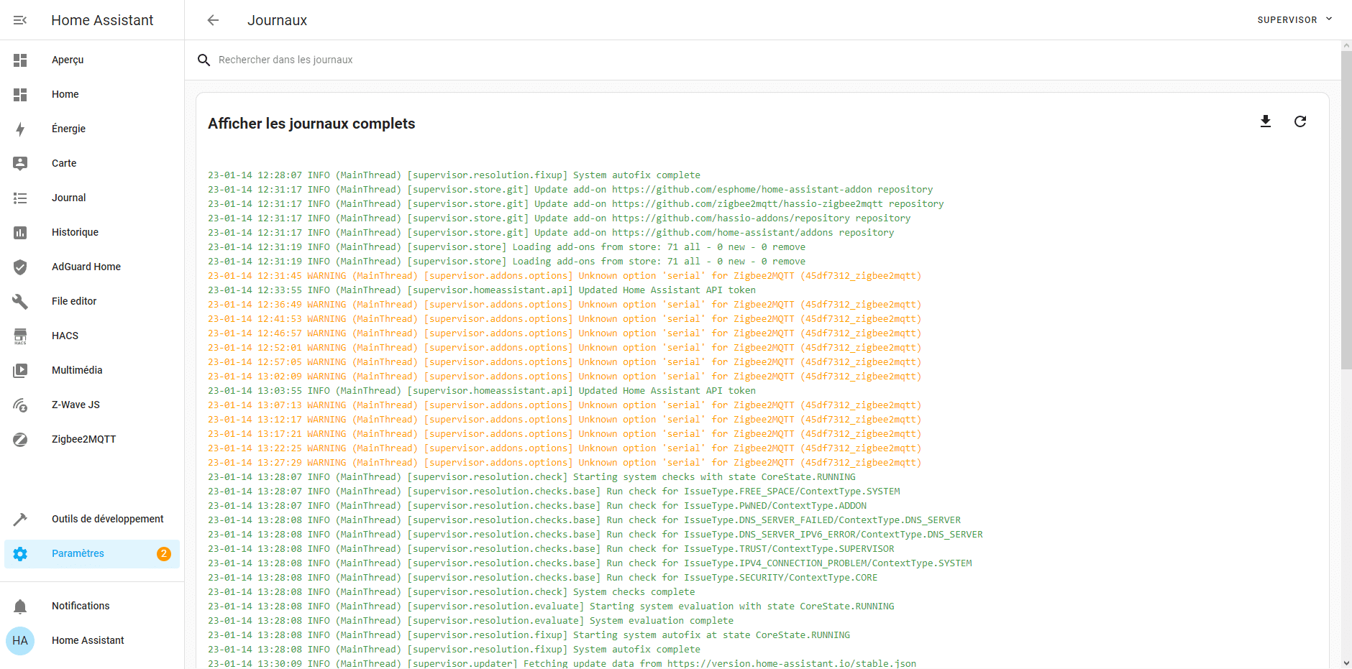Click the 'Starting system checks' log line
1352x669 pixels.
[531, 477]
